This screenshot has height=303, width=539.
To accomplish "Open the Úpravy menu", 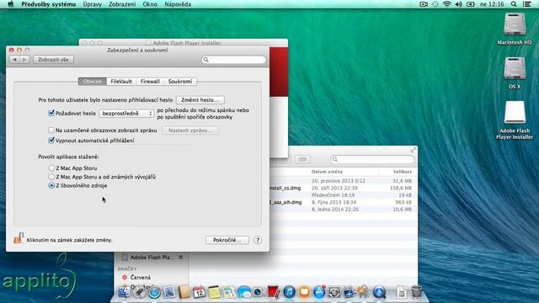I will coord(92,4).
